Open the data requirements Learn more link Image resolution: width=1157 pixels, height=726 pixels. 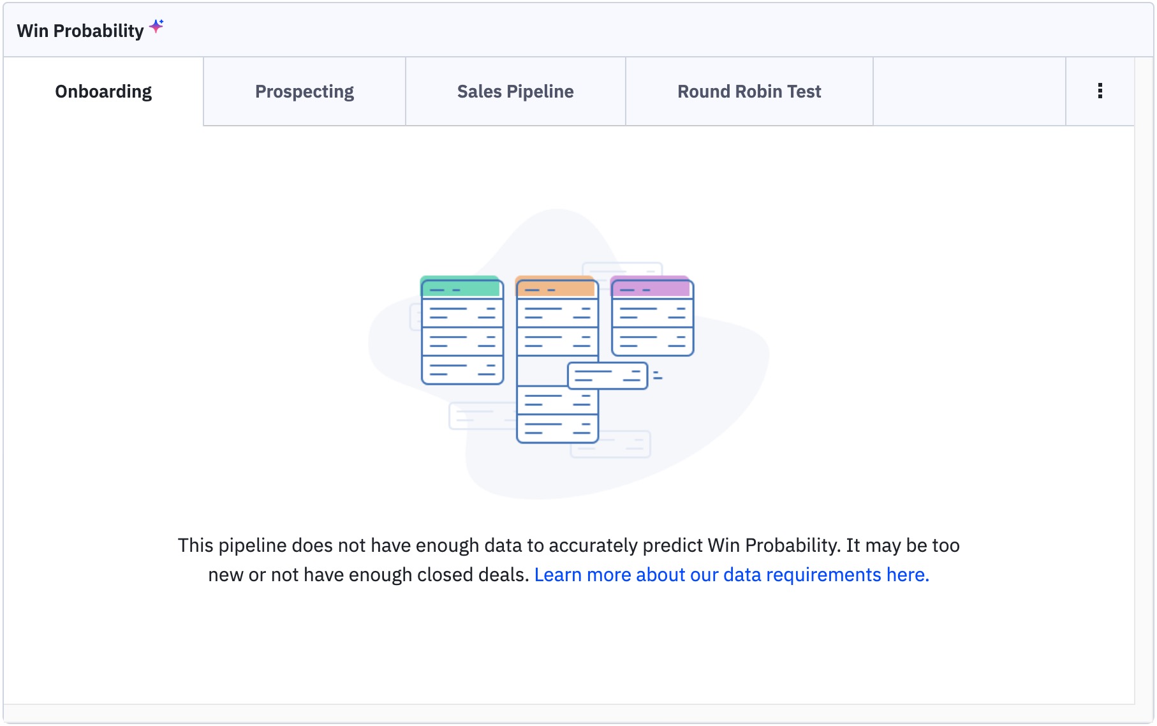tap(732, 575)
